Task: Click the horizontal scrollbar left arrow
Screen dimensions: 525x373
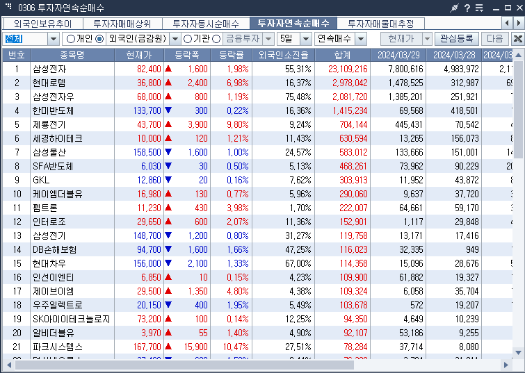Action: 9,365
